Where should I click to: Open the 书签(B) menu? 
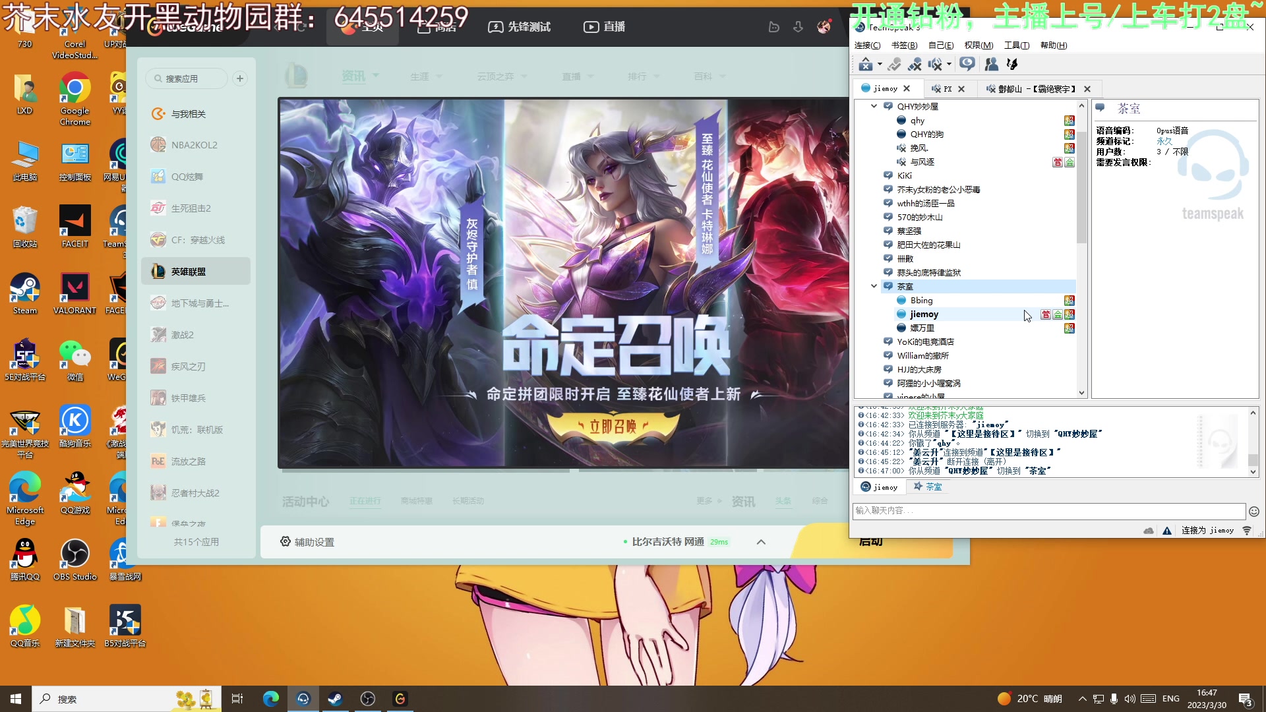click(904, 45)
